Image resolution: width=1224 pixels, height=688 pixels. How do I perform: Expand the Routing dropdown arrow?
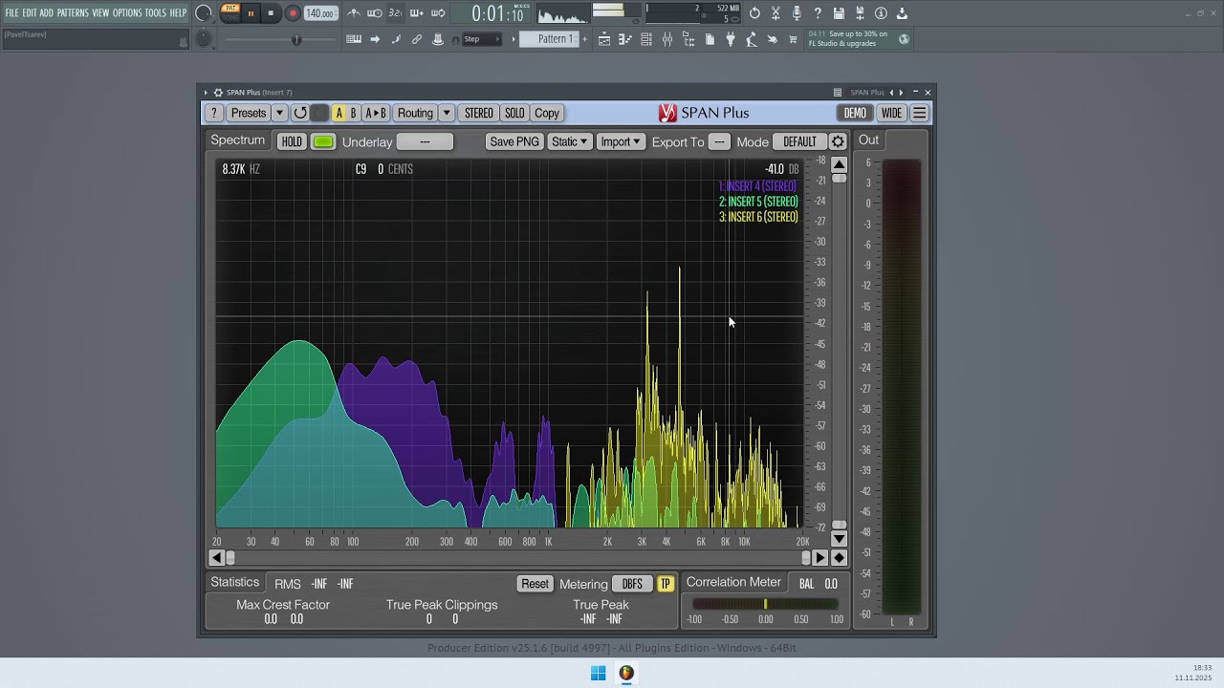click(446, 113)
